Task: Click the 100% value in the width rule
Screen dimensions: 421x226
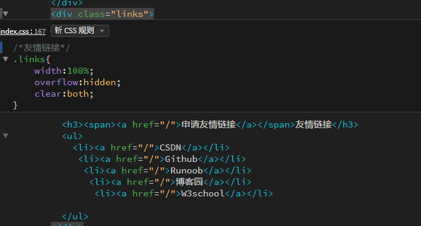Action: click(x=78, y=71)
